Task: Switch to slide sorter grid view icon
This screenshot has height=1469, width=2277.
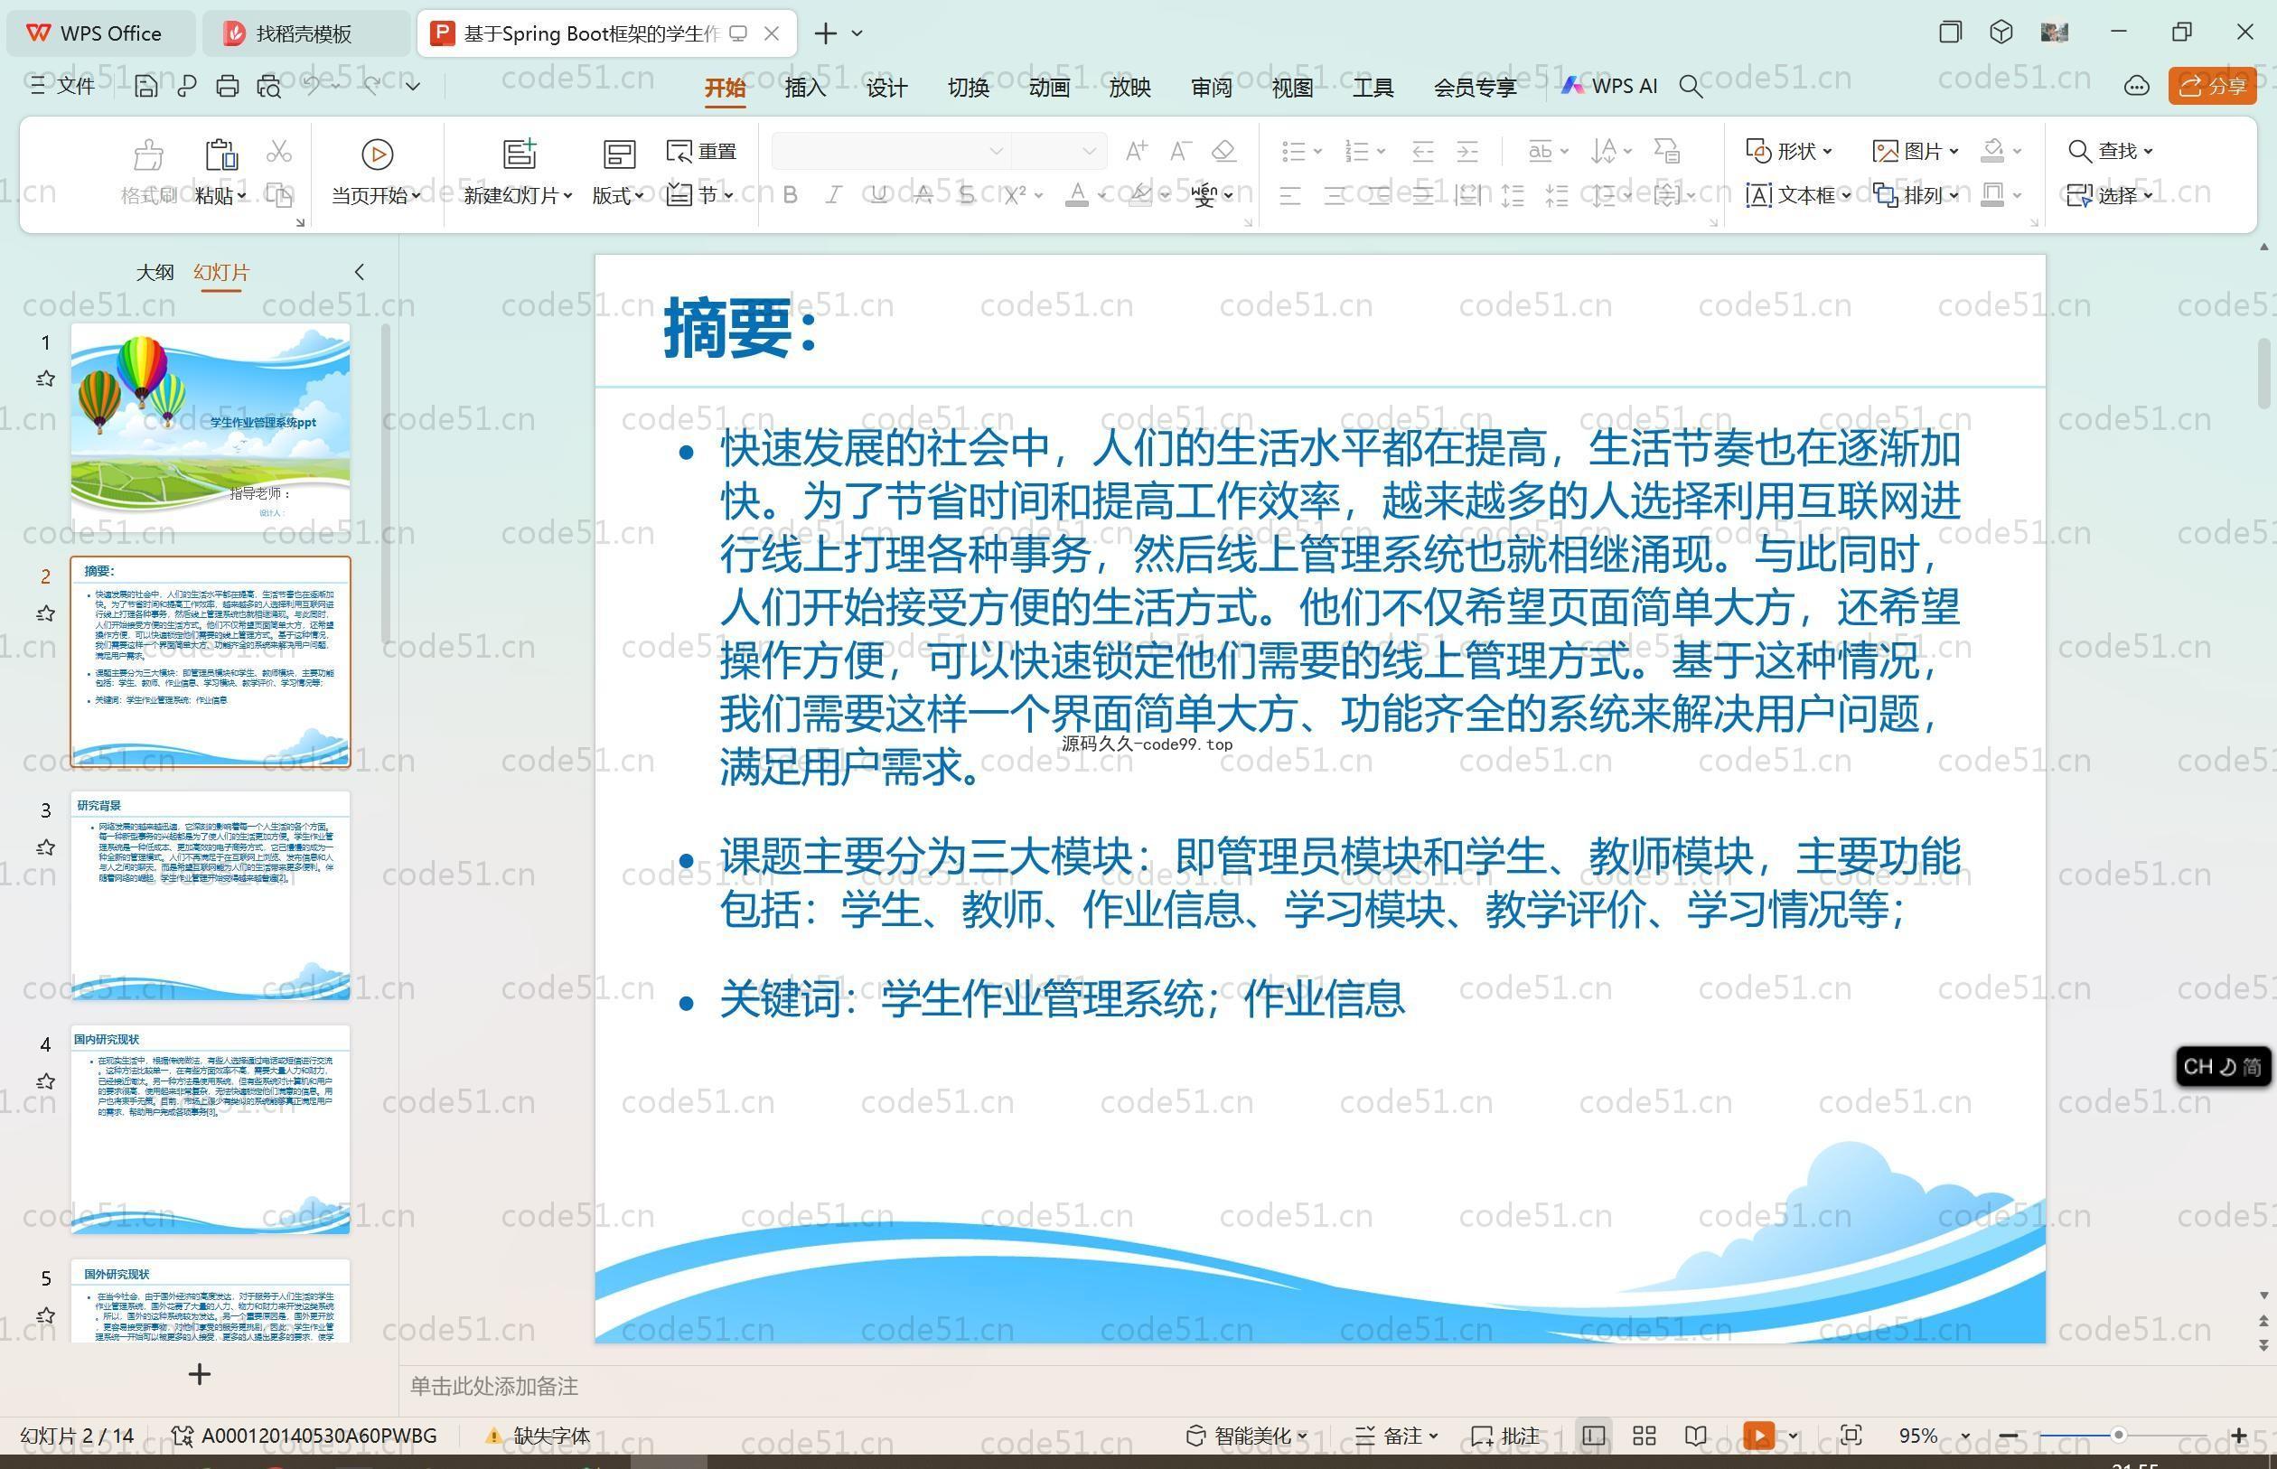Action: pyautogui.click(x=1644, y=1436)
